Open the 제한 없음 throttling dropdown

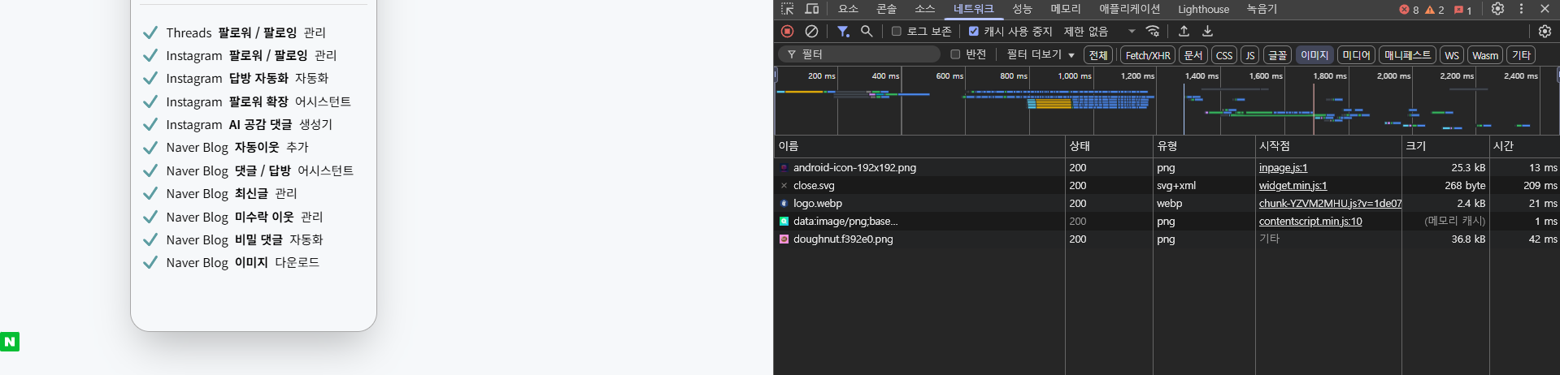pos(1099,31)
